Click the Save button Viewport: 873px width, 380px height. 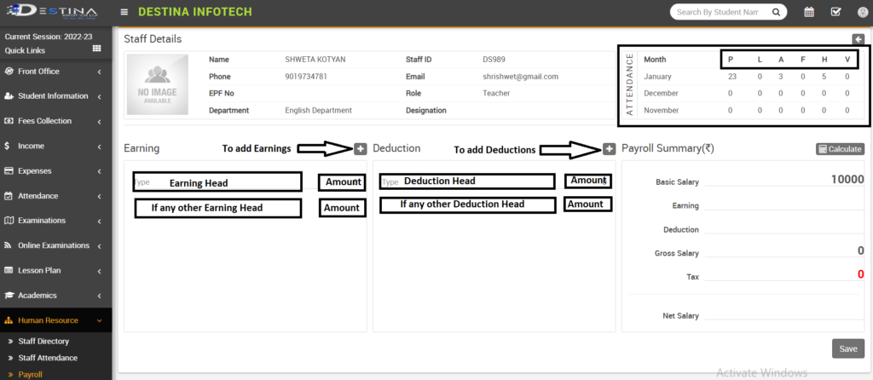pos(847,348)
